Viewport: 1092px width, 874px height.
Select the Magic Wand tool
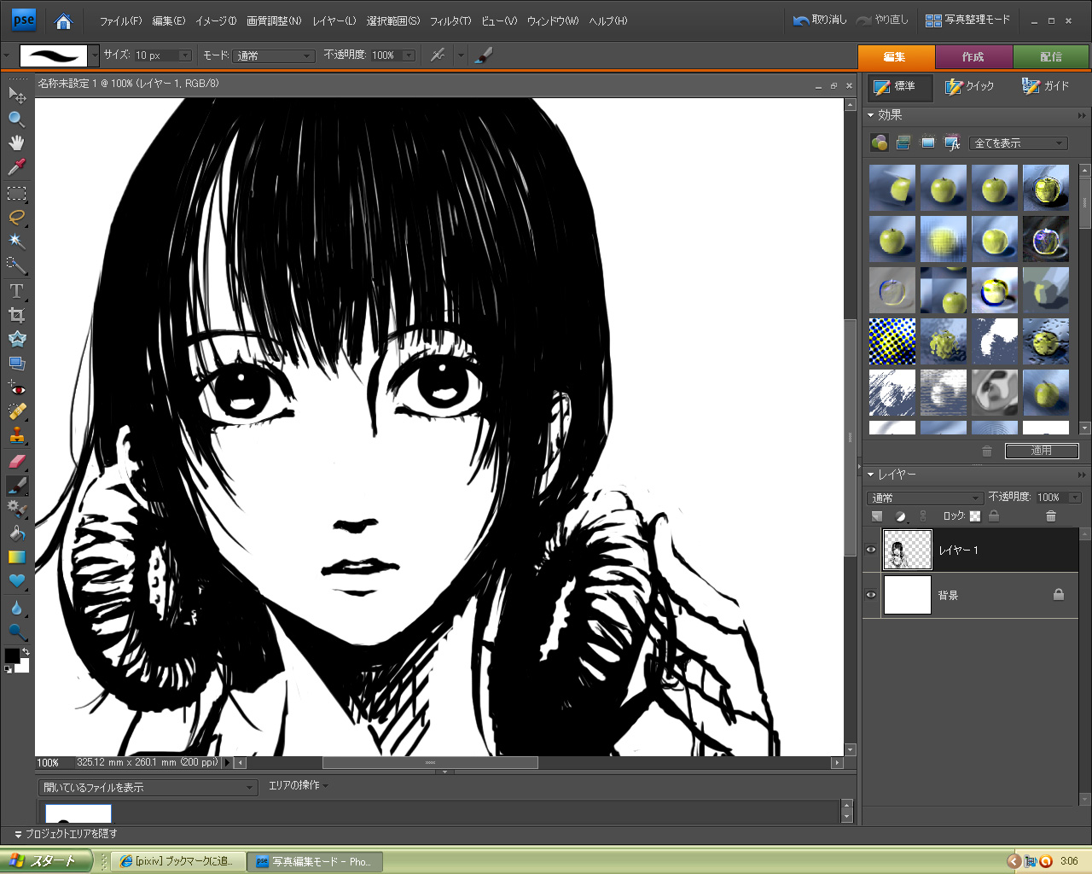[x=16, y=241]
